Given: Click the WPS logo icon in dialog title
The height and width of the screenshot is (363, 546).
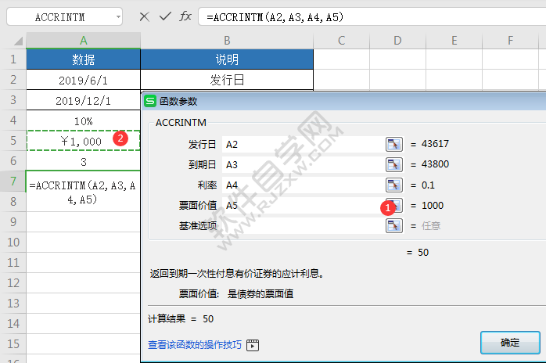Looking at the screenshot, I should coord(150,102).
